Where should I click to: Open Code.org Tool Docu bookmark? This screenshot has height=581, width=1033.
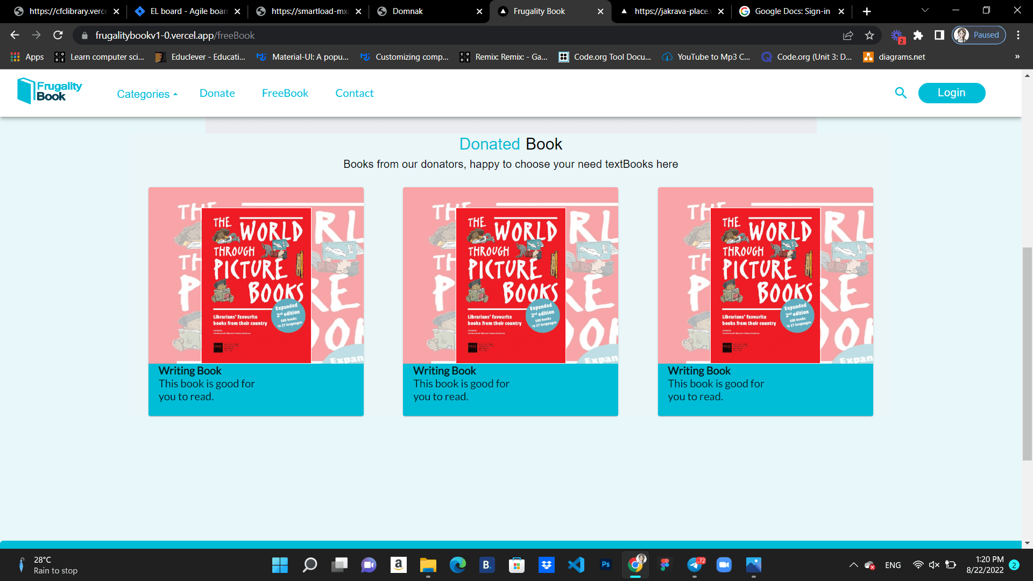(x=605, y=57)
